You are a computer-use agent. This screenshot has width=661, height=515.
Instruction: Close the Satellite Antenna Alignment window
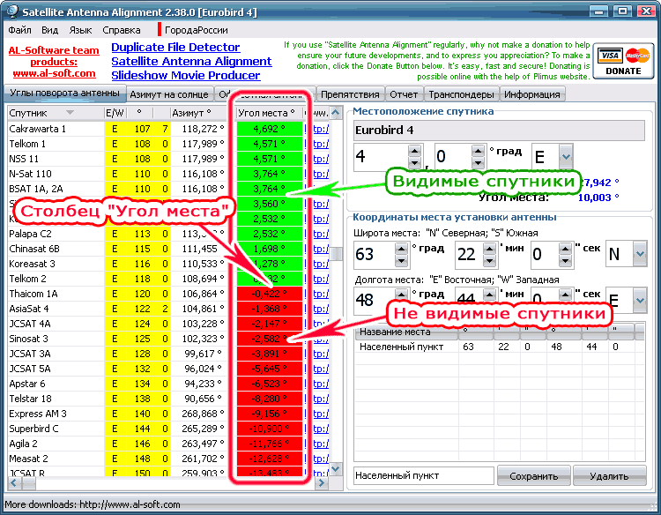click(x=646, y=11)
